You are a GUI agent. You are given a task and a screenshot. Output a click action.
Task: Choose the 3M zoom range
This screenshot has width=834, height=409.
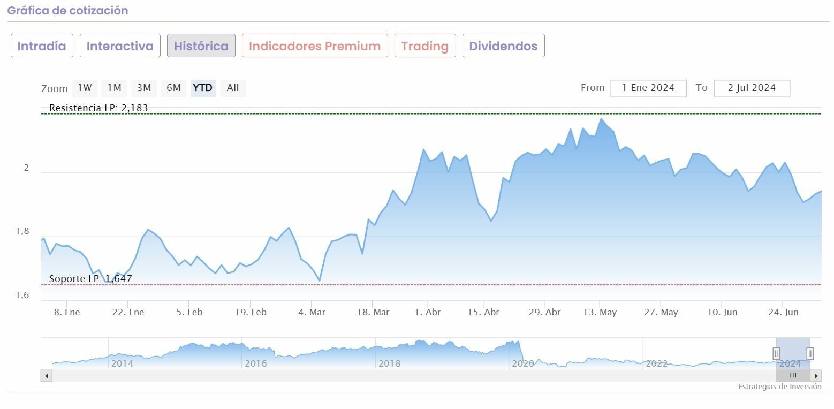click(x=144, y=88)
